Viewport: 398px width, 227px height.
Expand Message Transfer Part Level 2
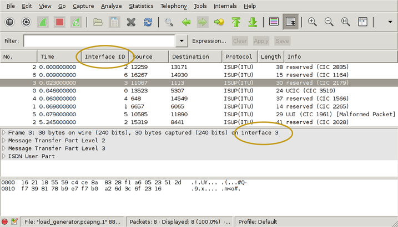point(4,140)
